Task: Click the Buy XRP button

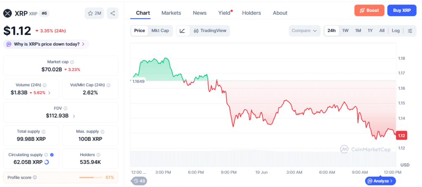Action: [x=402, y=10]
